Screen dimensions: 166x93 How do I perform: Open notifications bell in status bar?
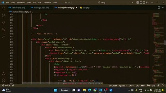click(163, 86)
